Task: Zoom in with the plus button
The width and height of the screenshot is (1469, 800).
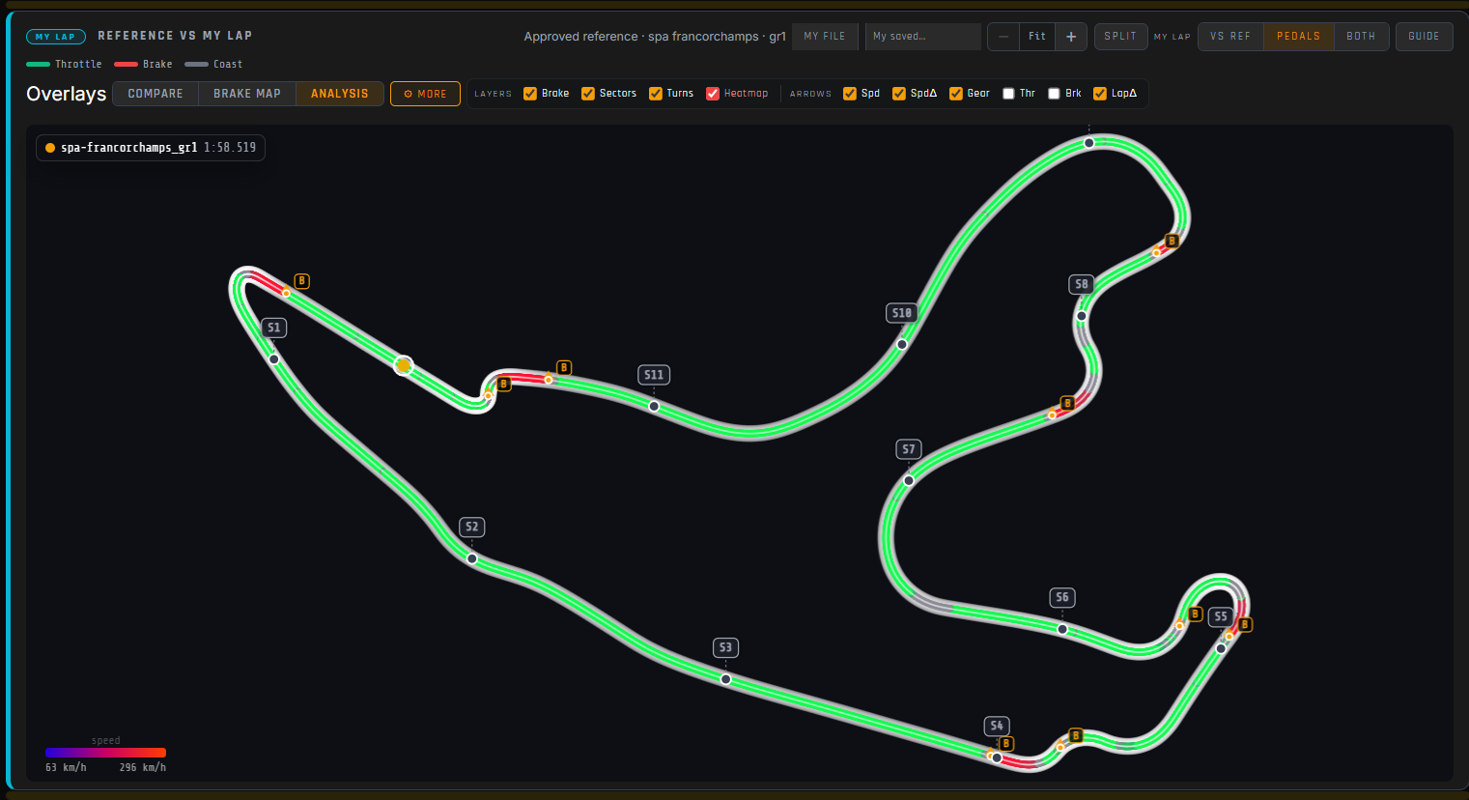Action: coord(1071,37)
